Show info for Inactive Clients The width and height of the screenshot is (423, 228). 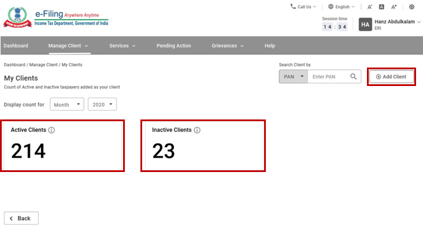197,130
